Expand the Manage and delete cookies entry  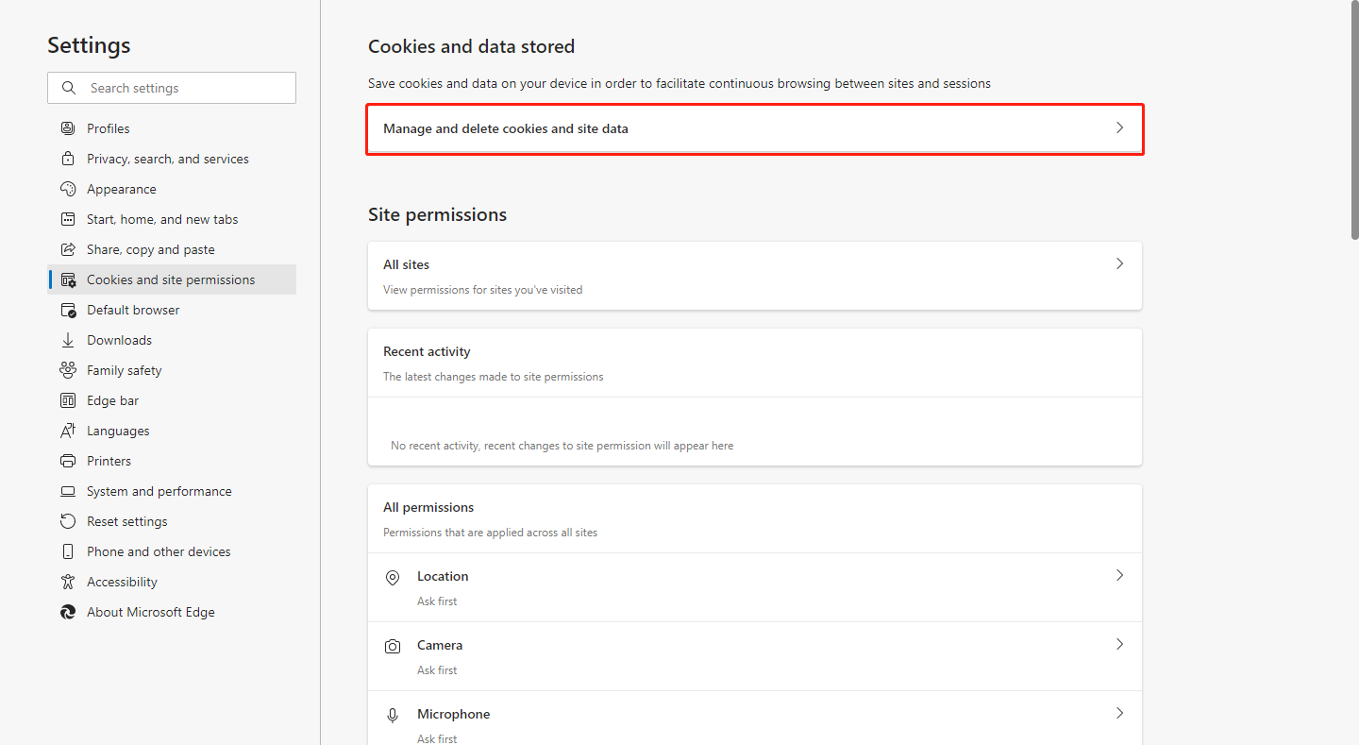(x=1119, y=127)
